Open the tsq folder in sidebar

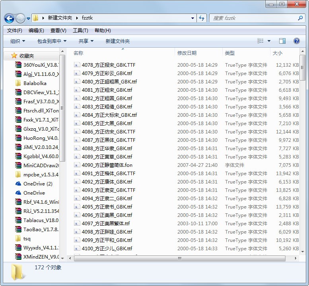23,239
